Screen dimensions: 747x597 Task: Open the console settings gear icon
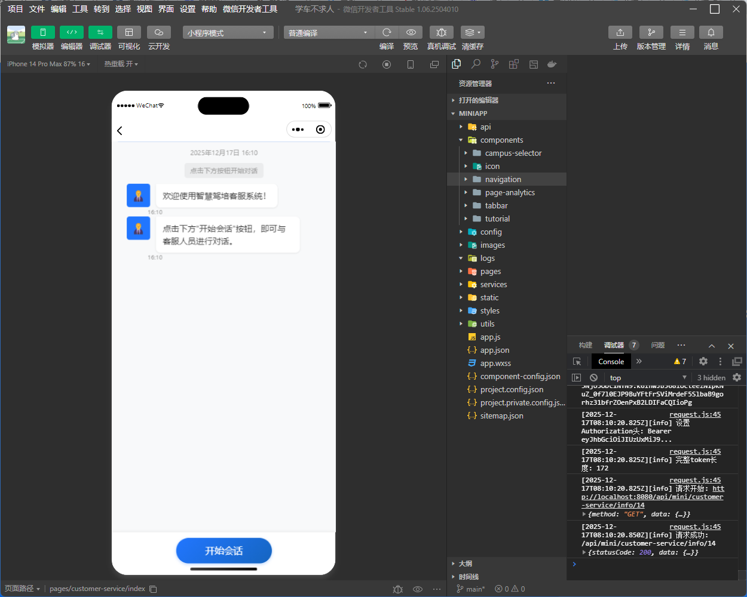703,361
